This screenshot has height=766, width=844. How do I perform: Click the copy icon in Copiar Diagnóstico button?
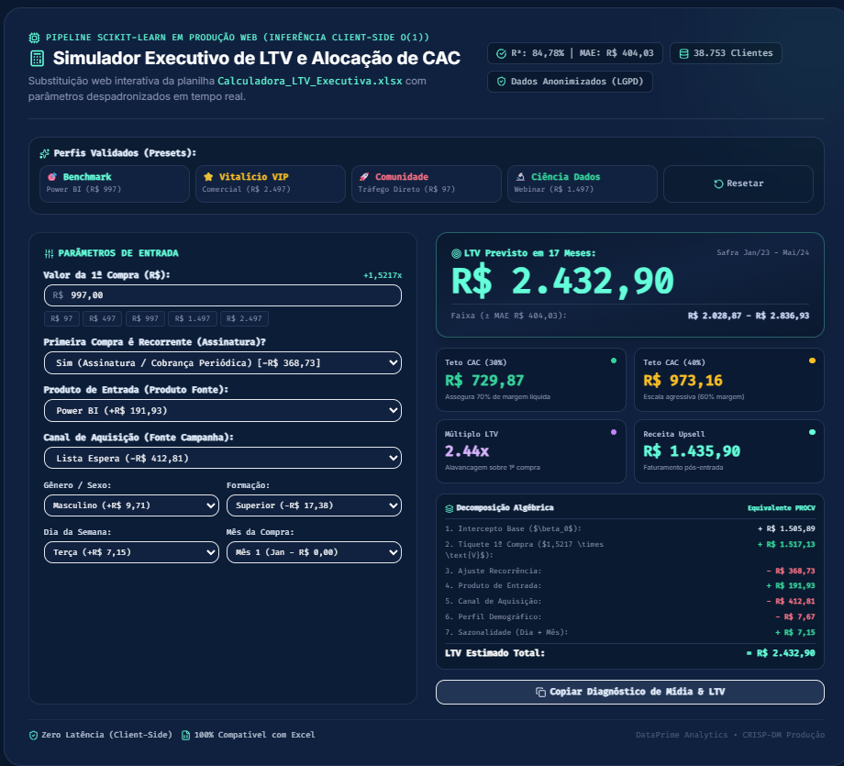point(540,693)
